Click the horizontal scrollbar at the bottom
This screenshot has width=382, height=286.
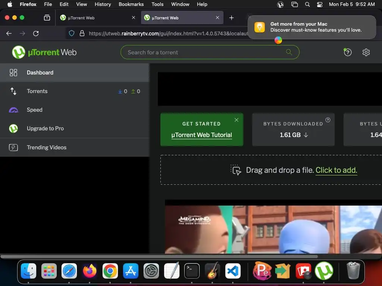(159, 256)
